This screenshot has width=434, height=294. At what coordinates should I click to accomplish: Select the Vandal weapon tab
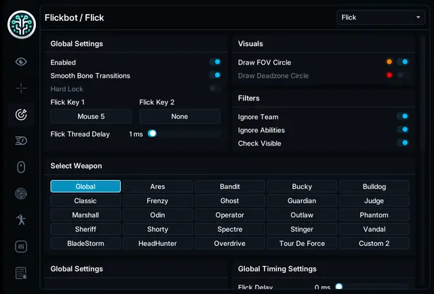pos(374,229)
